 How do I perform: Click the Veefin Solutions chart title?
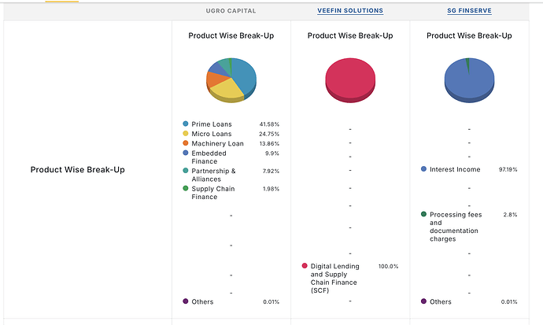coord(350,35)
